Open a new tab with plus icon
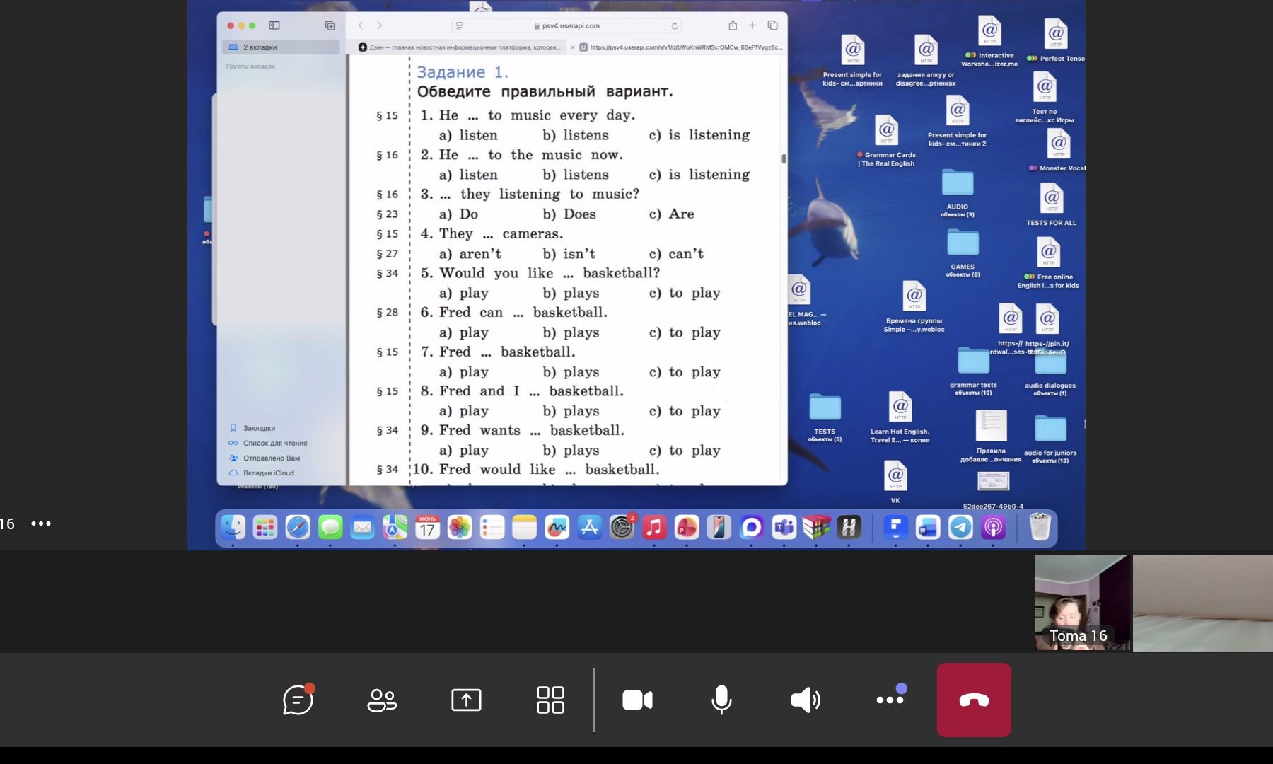Screen dimensions: 1273x764 coord(752,25)
